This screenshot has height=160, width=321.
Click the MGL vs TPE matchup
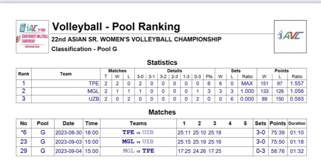point(138,151)
